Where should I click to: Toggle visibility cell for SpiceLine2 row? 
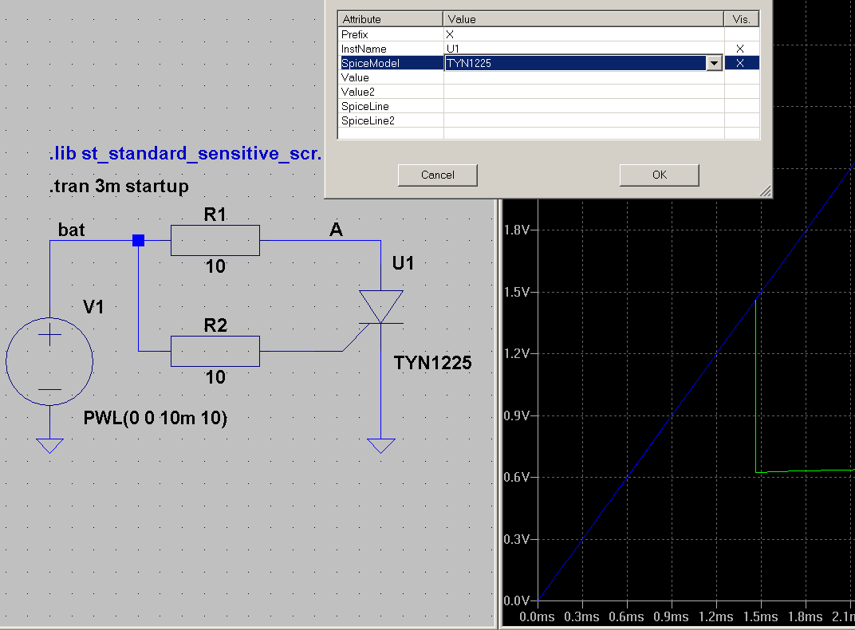tap(740, 120)
